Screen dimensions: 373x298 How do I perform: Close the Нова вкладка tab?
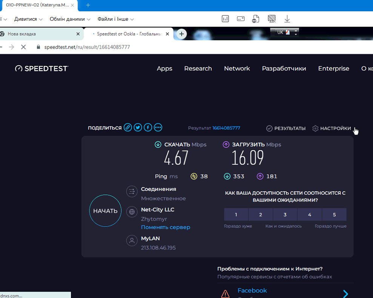78,34
